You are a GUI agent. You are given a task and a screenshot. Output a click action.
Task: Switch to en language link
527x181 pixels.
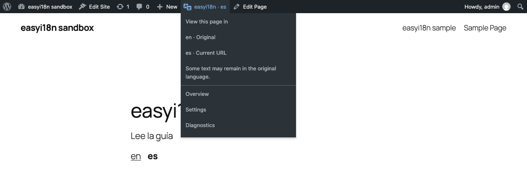click(x=136, y=156)
